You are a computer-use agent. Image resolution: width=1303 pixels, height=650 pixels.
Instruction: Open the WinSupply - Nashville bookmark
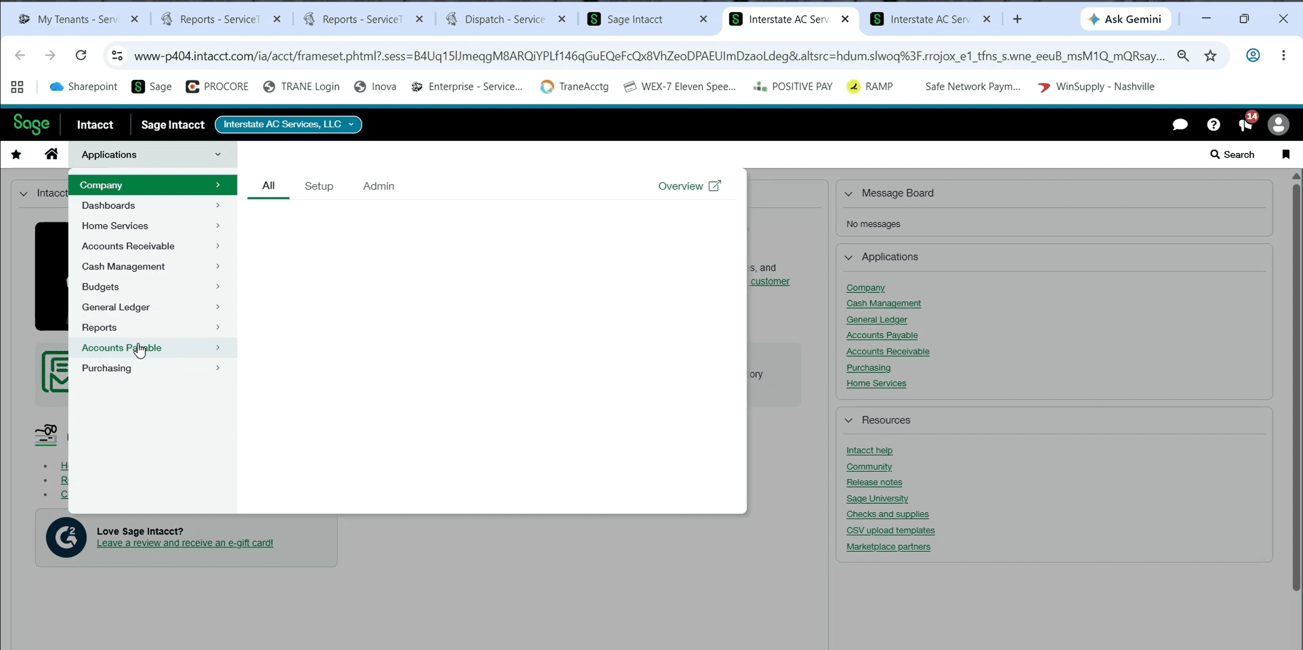click(1096, 87)
